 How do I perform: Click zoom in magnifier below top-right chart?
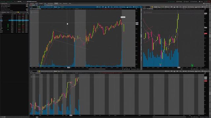coord(195,69)
